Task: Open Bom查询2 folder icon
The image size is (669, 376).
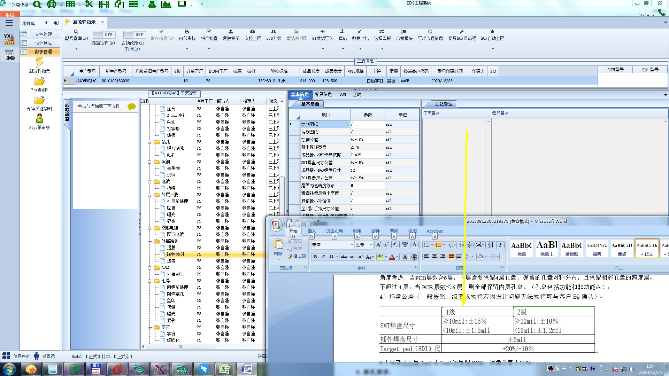Action: point(39,82)
